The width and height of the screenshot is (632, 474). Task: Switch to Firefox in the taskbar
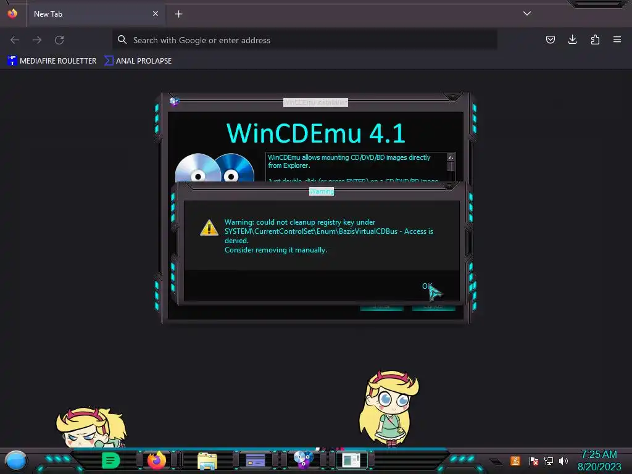[157, 460]
